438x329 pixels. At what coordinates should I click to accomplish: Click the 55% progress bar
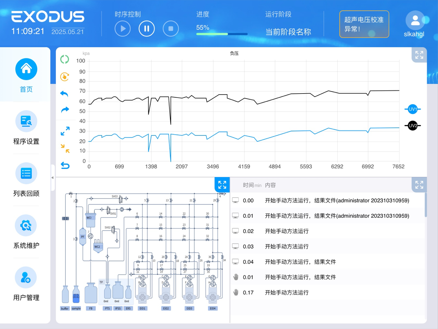pyautogui.click(x=222, y=34)
